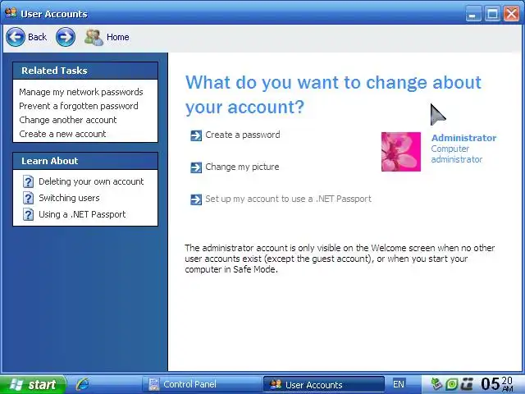This screenshot has width=525, height=394.
Task: Click the first green system tray icon
Action: (x=436, y=384)
